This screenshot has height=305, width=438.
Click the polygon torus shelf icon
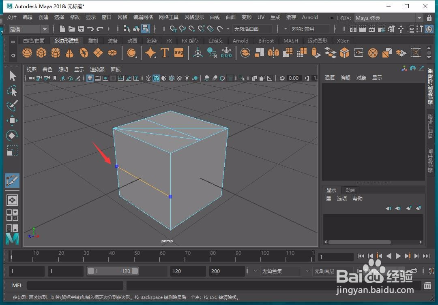(x=84, y=53)
